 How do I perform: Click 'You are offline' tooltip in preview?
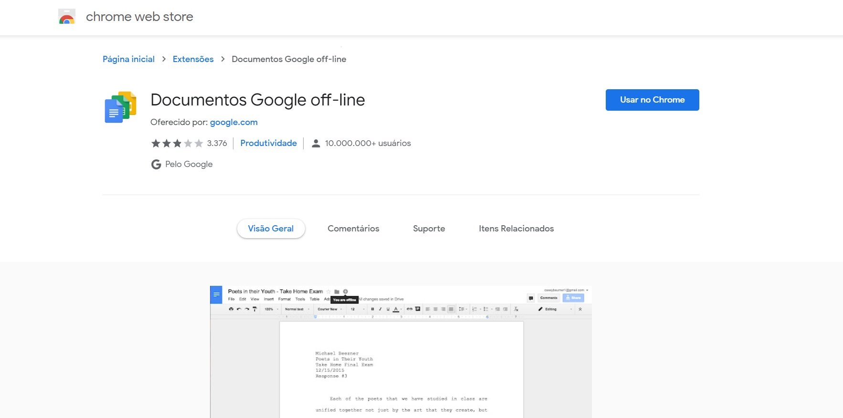(345, 300)
